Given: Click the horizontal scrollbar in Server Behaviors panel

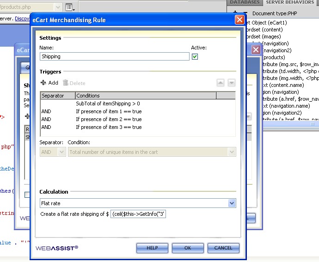Looking at the screenshot, I should point(291,124).
